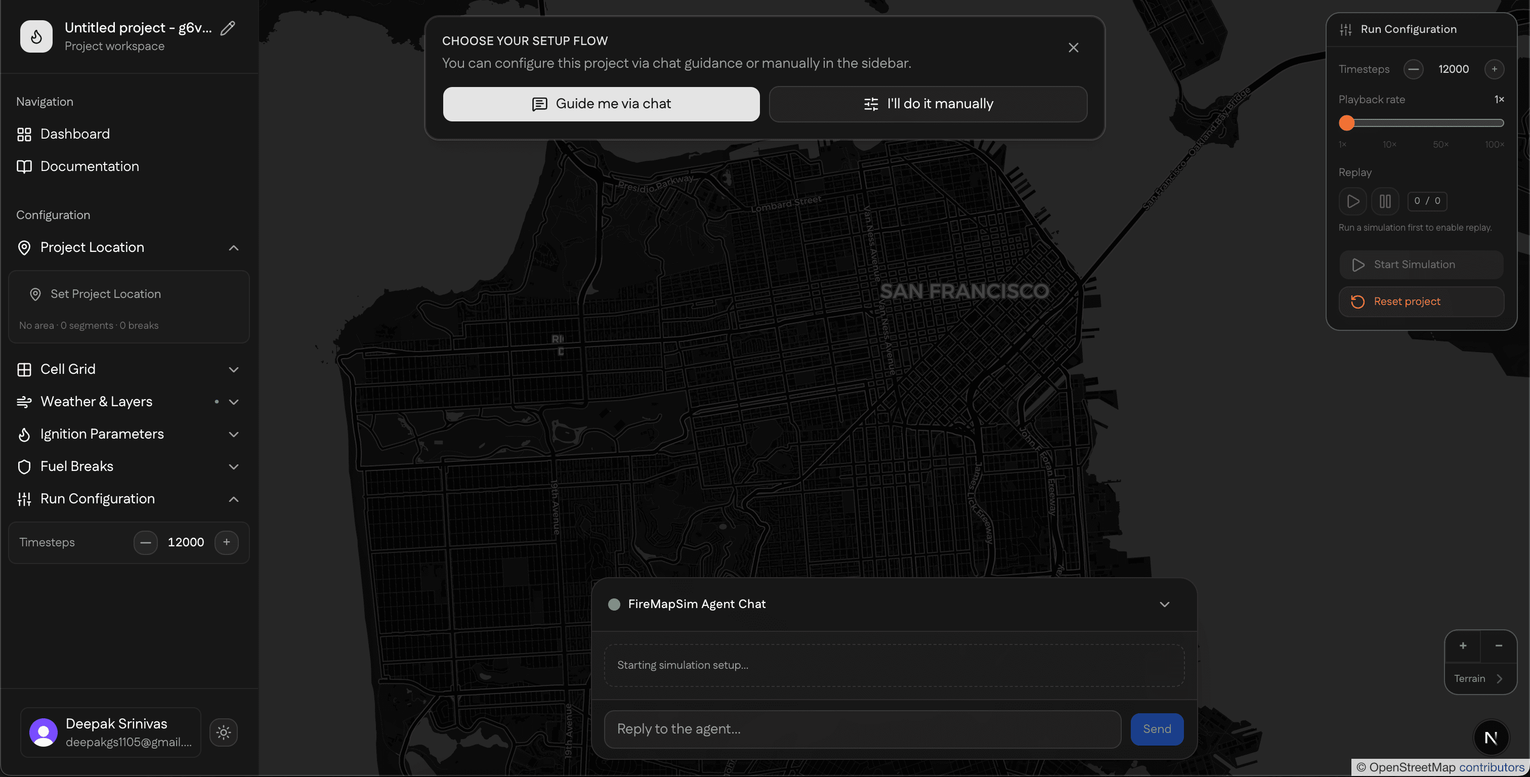Screen dimensions: 1530x777
Task: Send the chat message
Action: point(1157,729)
